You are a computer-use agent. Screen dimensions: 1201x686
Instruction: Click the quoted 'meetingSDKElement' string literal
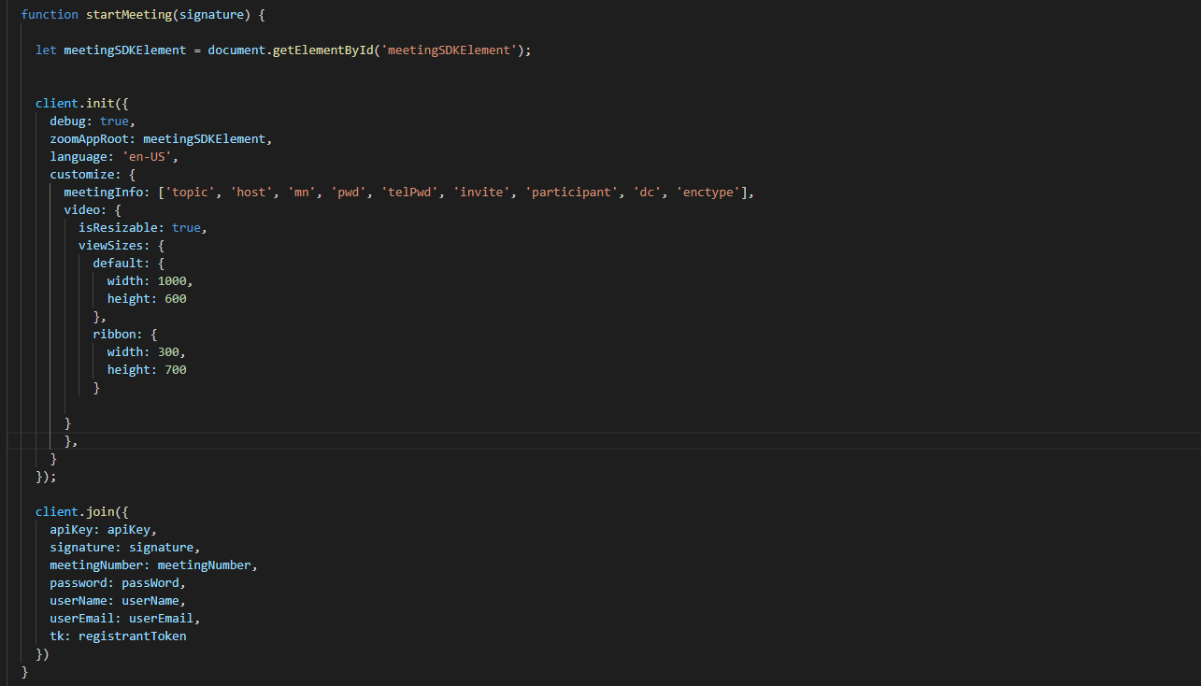[x=448, y=50]
